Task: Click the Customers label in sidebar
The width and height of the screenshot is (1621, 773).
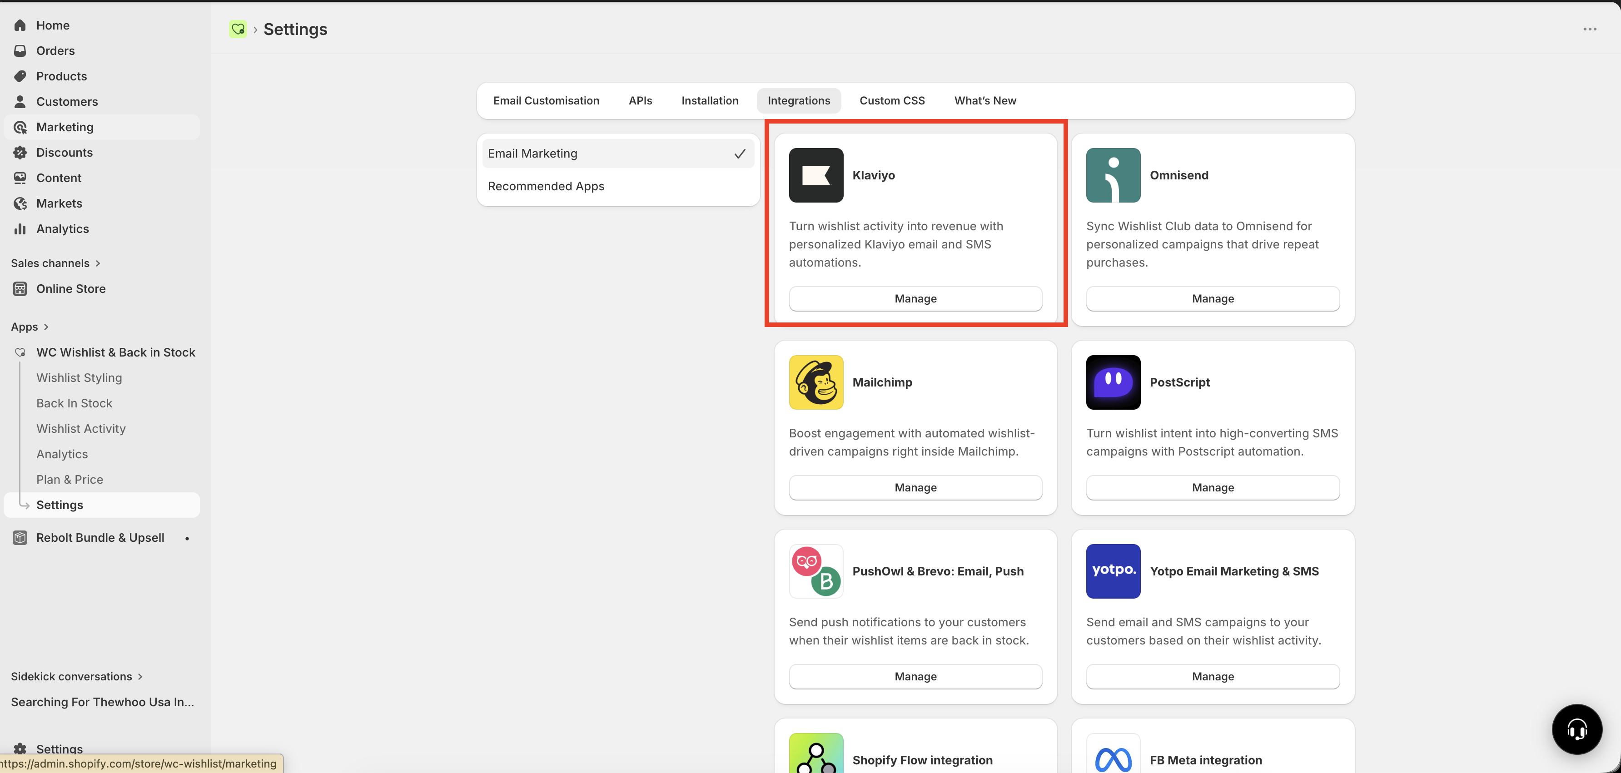Action: [x=67, y=101]
